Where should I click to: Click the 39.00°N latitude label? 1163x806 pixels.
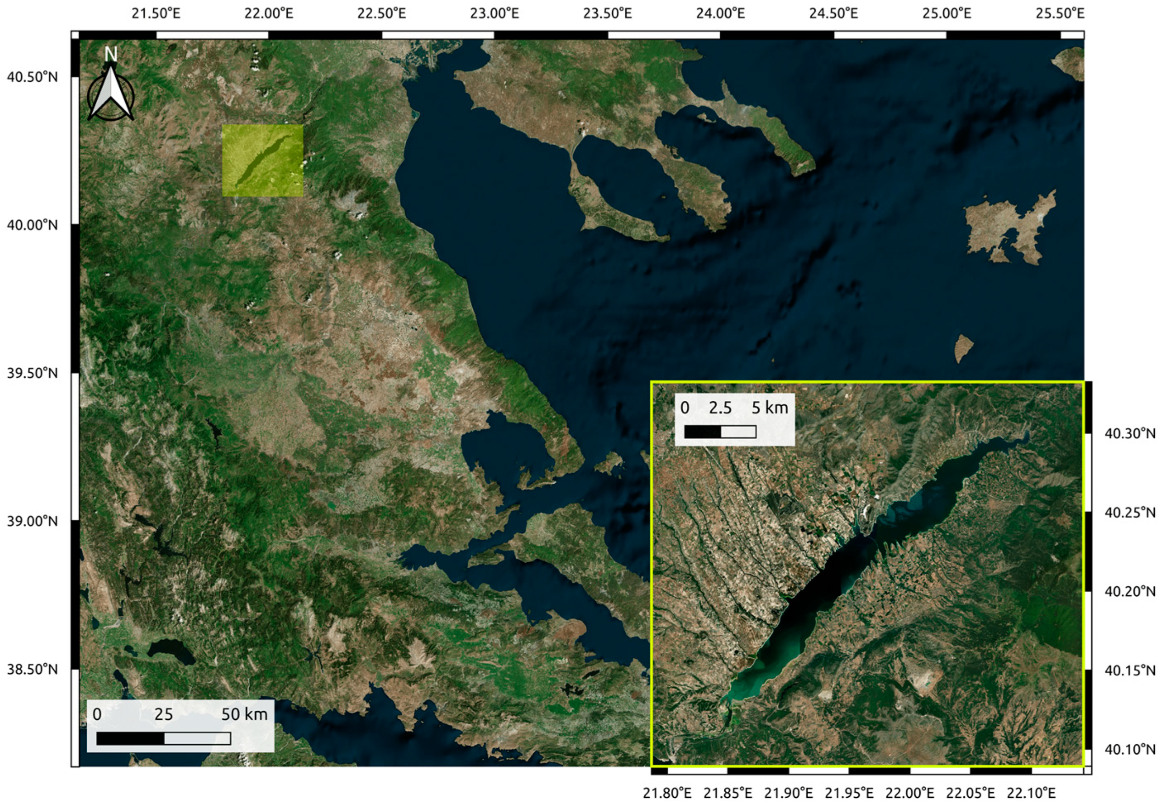[32, 521]
